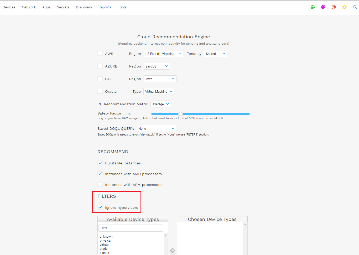
Task: Select 'unknown' in Available Device Types
Action: coord(106,237)
